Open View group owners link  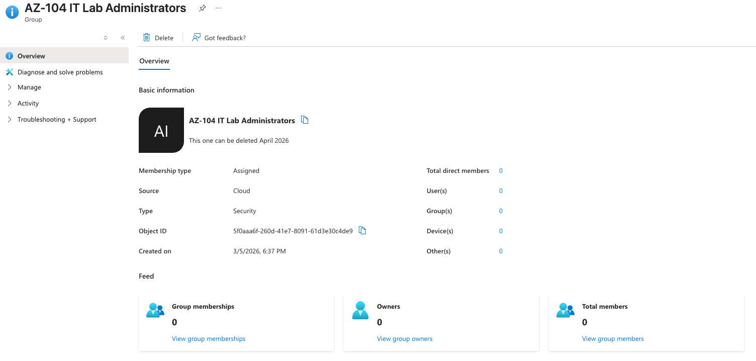point(405,339)
